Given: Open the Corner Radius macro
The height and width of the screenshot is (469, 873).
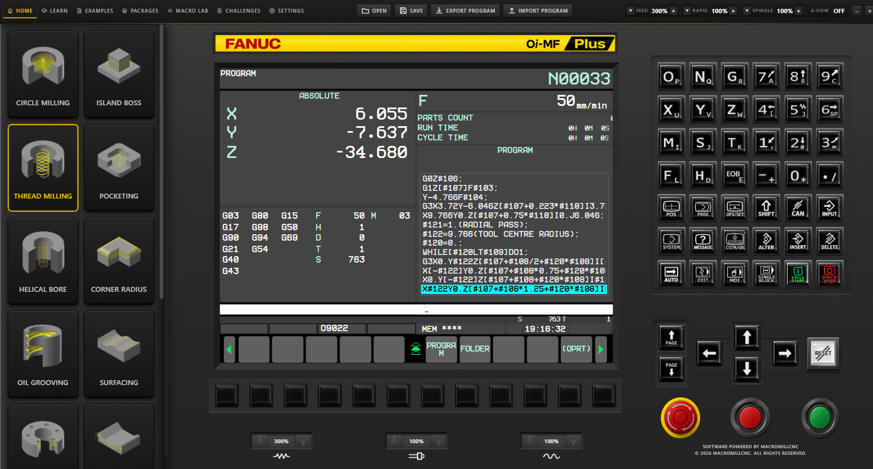Looking at the screenshot, I should click(x=119, y=261).
